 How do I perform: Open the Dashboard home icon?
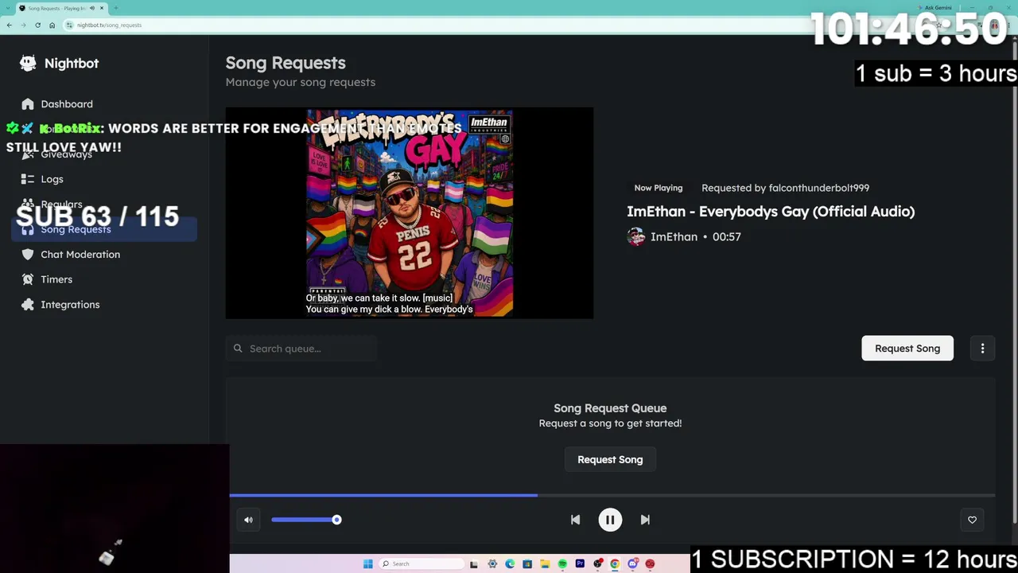[x=28, y=104]
